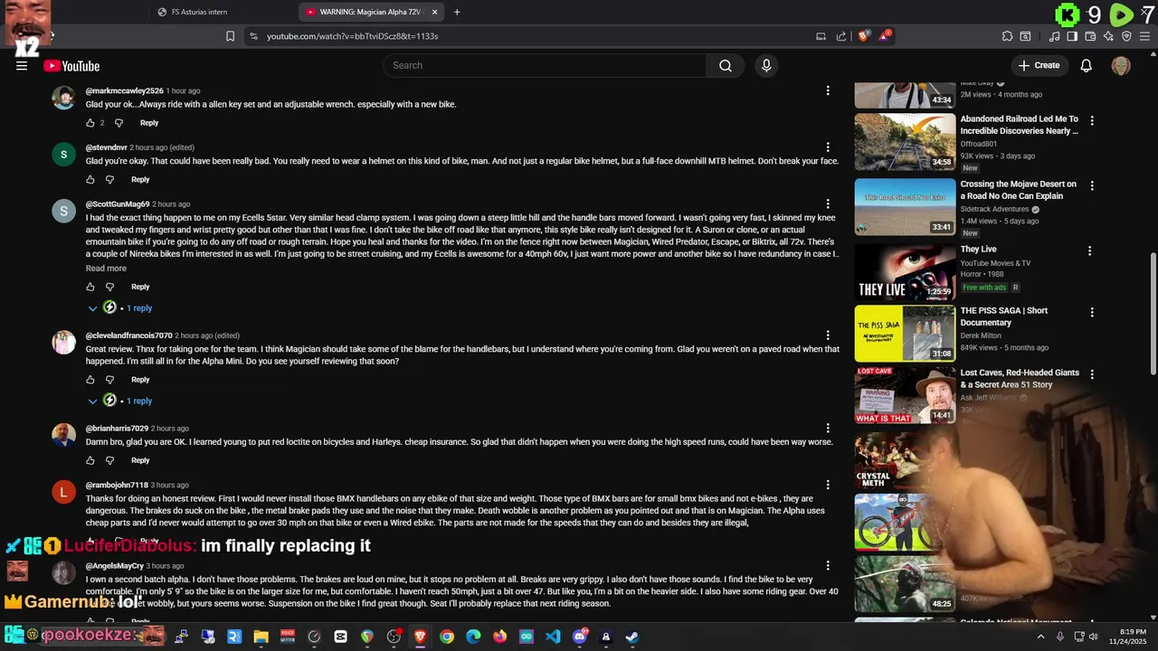Dislike @stevndnvr's comment
Screen dimensions: 1158x651
pyautogui.click(x=109, y=179)
